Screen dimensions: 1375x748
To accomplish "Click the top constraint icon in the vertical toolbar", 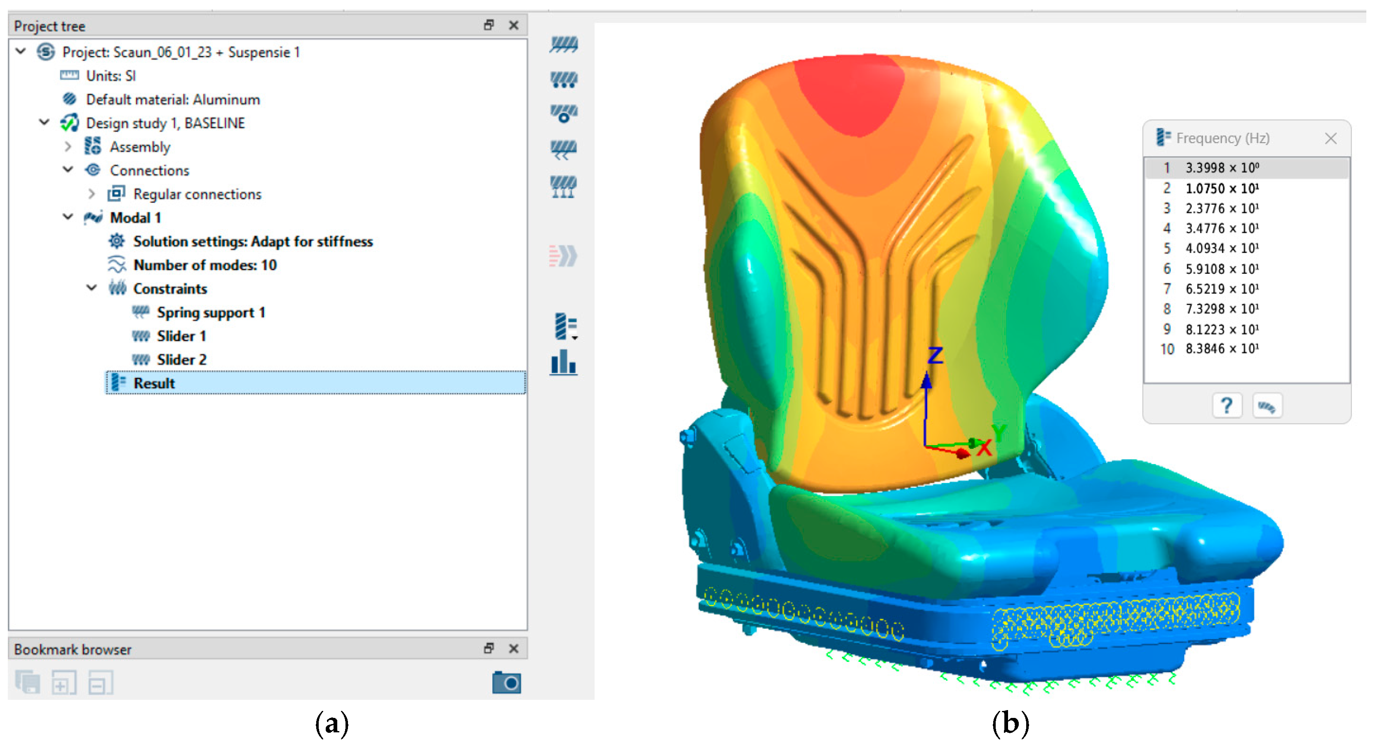I will pos(563,44).
